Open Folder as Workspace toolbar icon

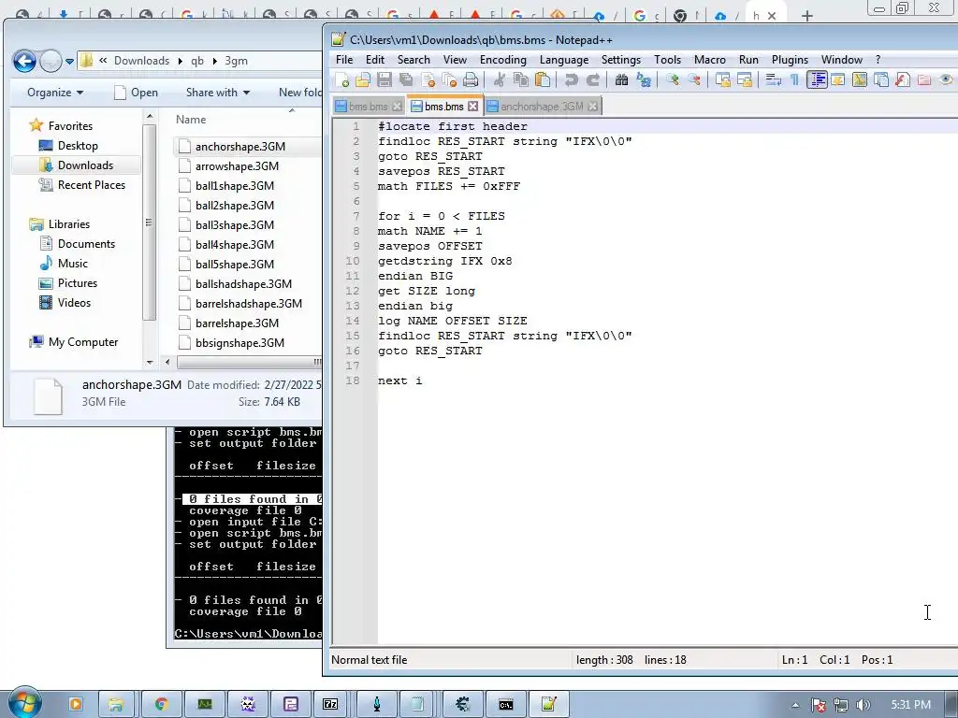pyautogui.click(x=923, y=80)
